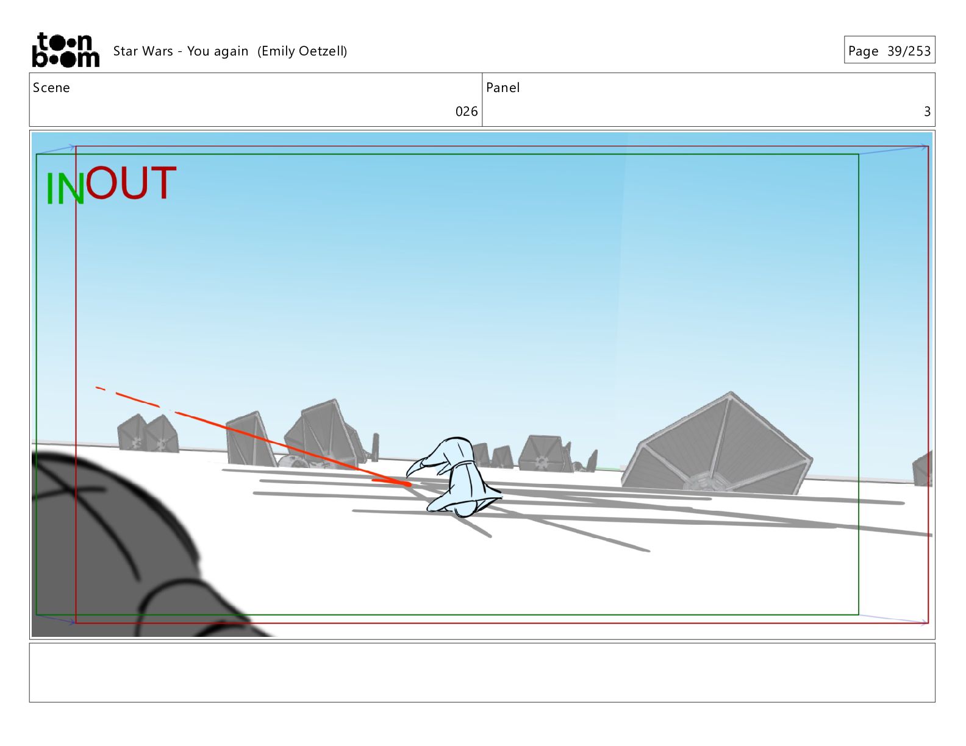966x746 pixels.
Task: Click the empty notes box below the panel
Action: 482,672
